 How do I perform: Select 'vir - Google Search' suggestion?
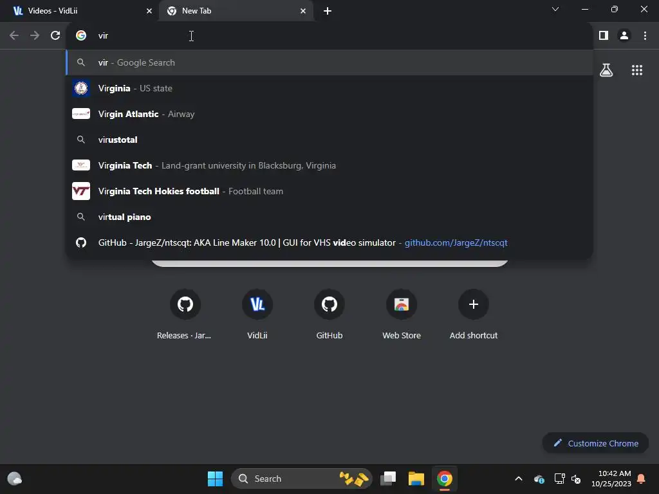pos(329,62)
